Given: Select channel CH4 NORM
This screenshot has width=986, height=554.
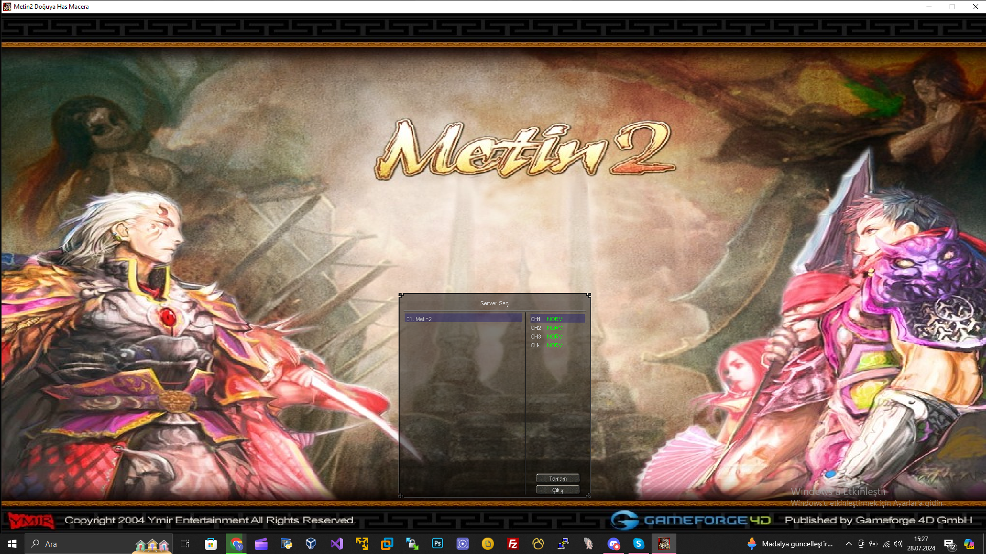Looking at the screenshot, I should (557, 345).
